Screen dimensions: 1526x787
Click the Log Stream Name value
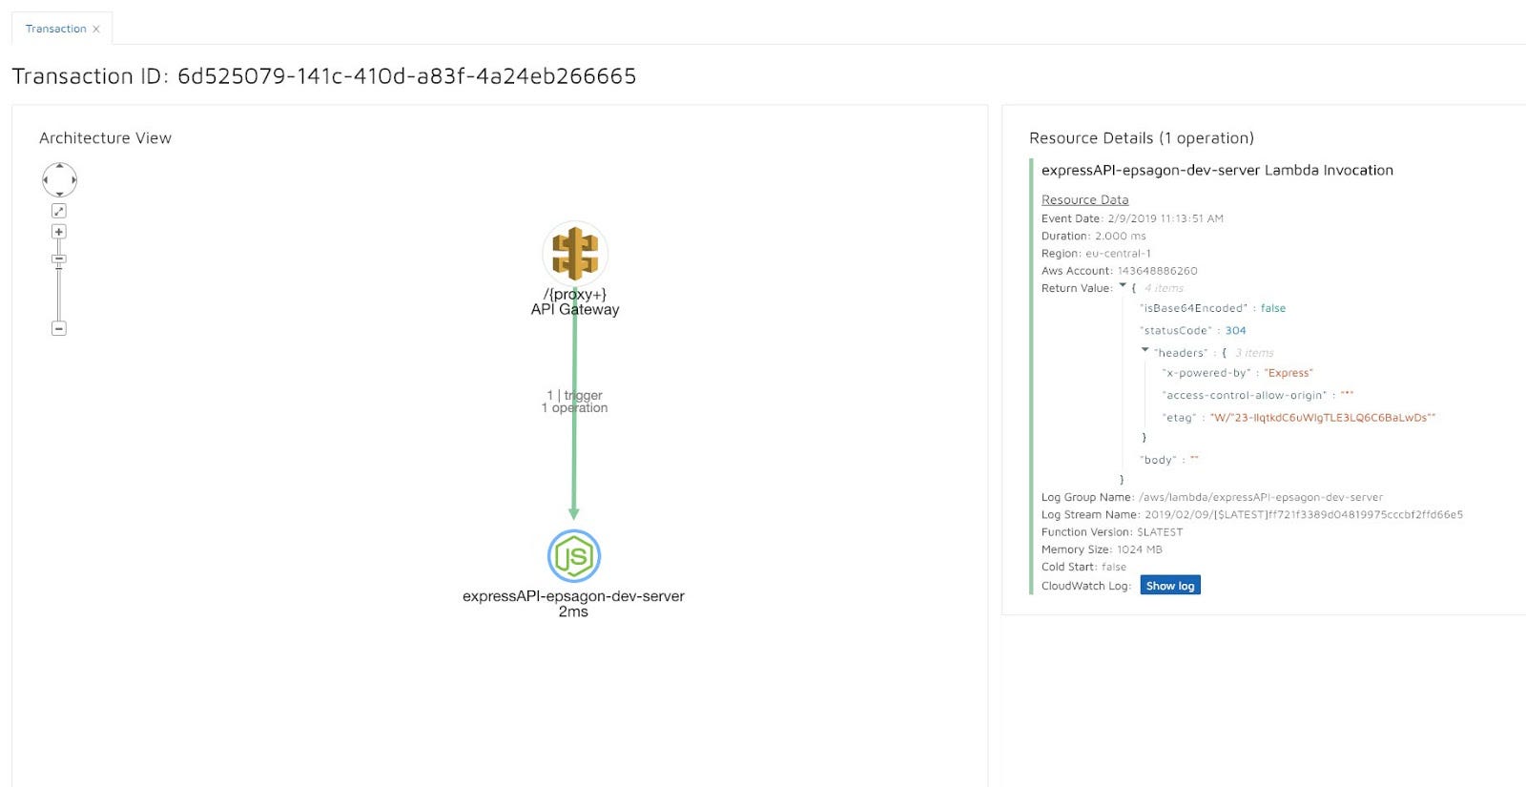1304,514
